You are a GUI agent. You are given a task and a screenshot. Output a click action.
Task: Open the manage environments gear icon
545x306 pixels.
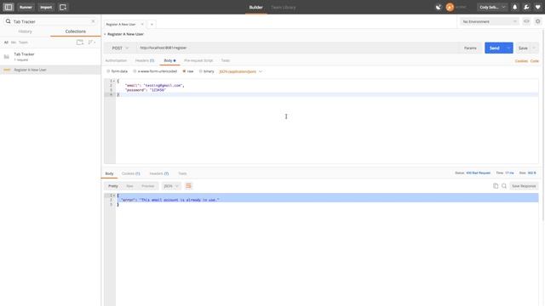coord(537,21)
